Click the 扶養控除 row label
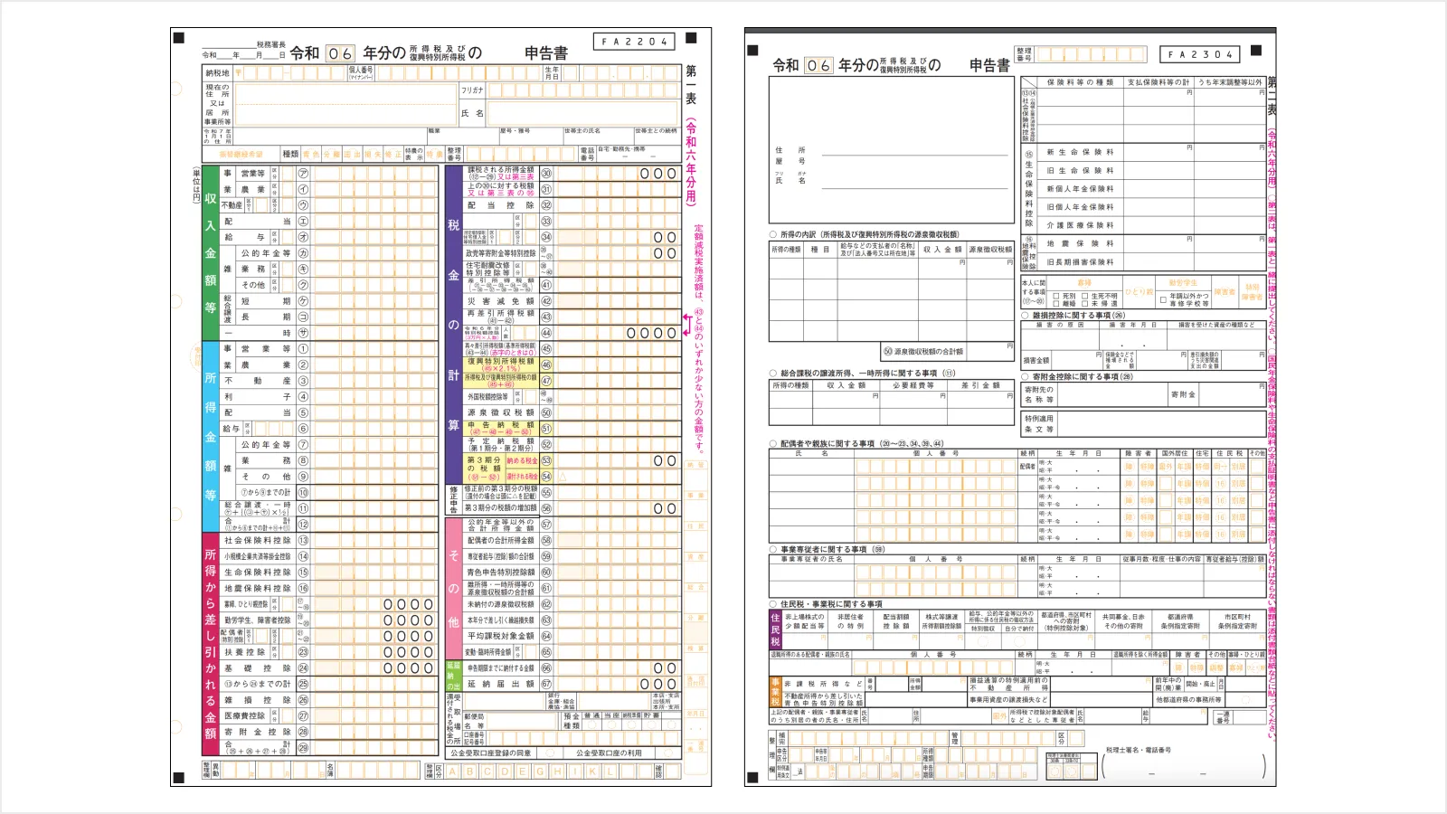This screenshot has height=814, width=1447. (x=245, y=652)
